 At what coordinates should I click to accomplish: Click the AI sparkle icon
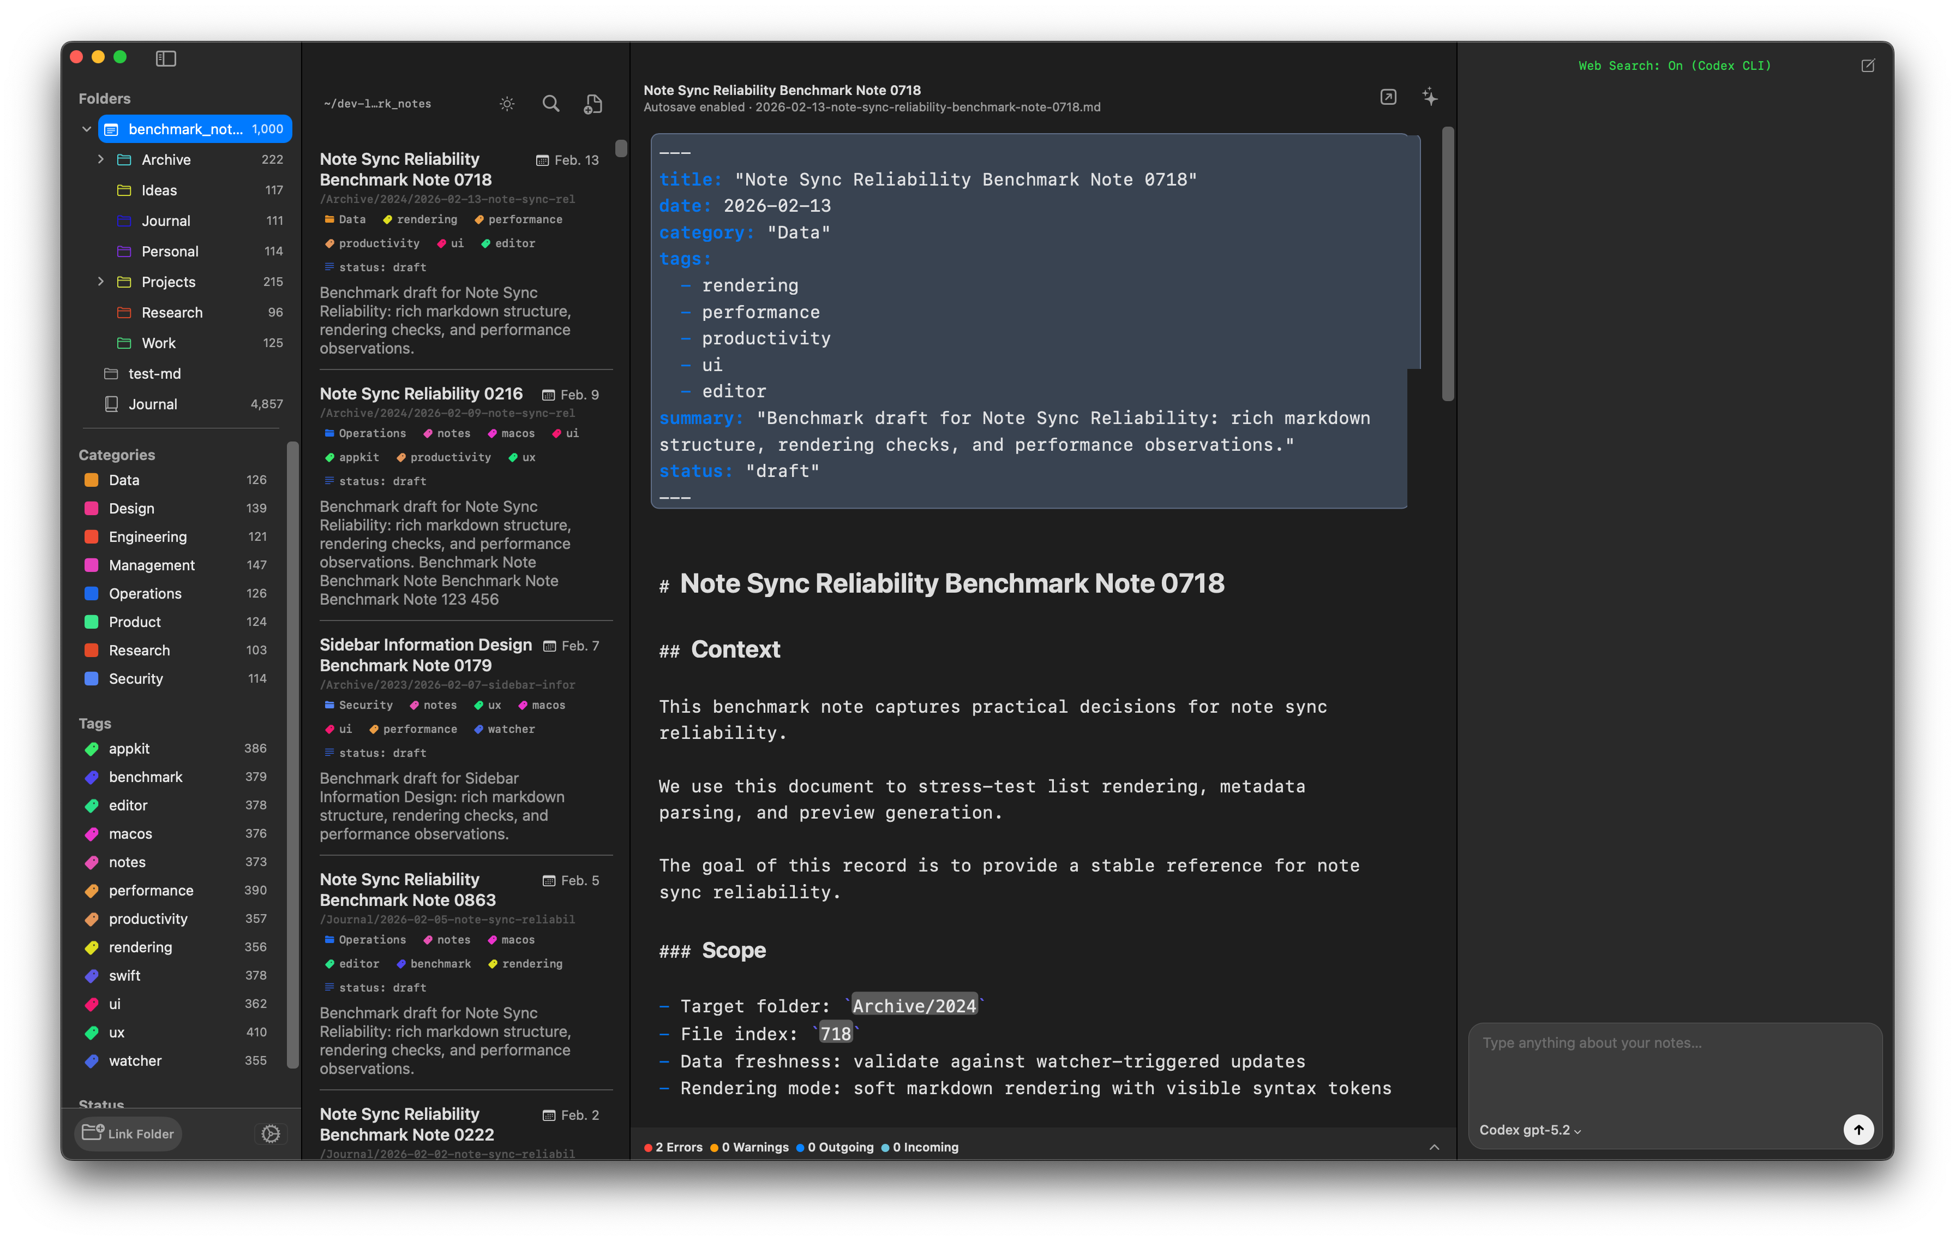click(x=1430, y=98)
